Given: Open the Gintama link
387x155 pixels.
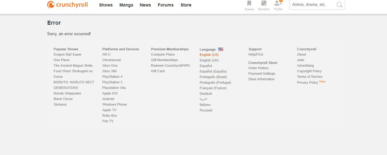Looking at the screenshot, I should click(60, 104).
